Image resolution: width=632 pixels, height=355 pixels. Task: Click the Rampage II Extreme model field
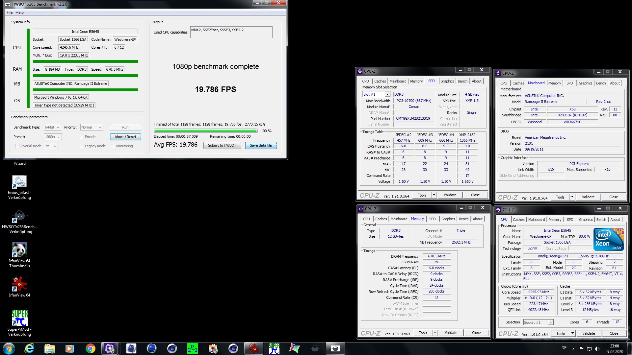(x=554, y=102)
